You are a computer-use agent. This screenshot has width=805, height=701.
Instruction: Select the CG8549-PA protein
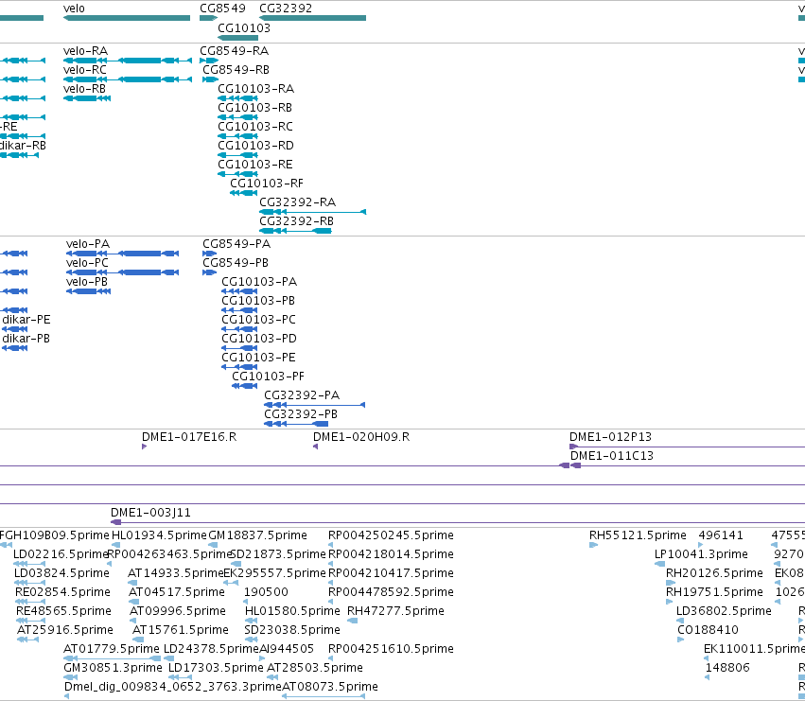click(x=209, y=254)
